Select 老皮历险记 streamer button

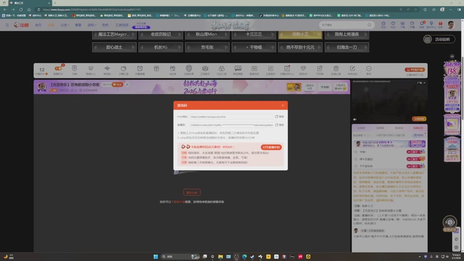pyautogui.click(x=161, y=34)
